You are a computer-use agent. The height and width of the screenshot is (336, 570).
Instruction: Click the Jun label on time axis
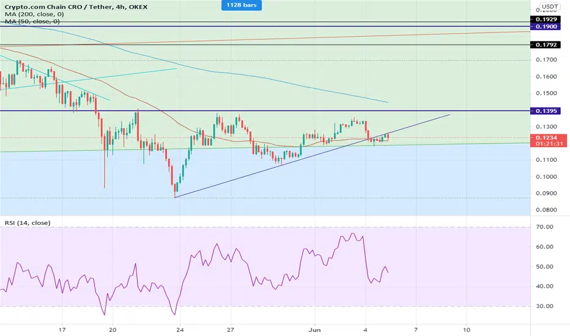click(314, 330)
